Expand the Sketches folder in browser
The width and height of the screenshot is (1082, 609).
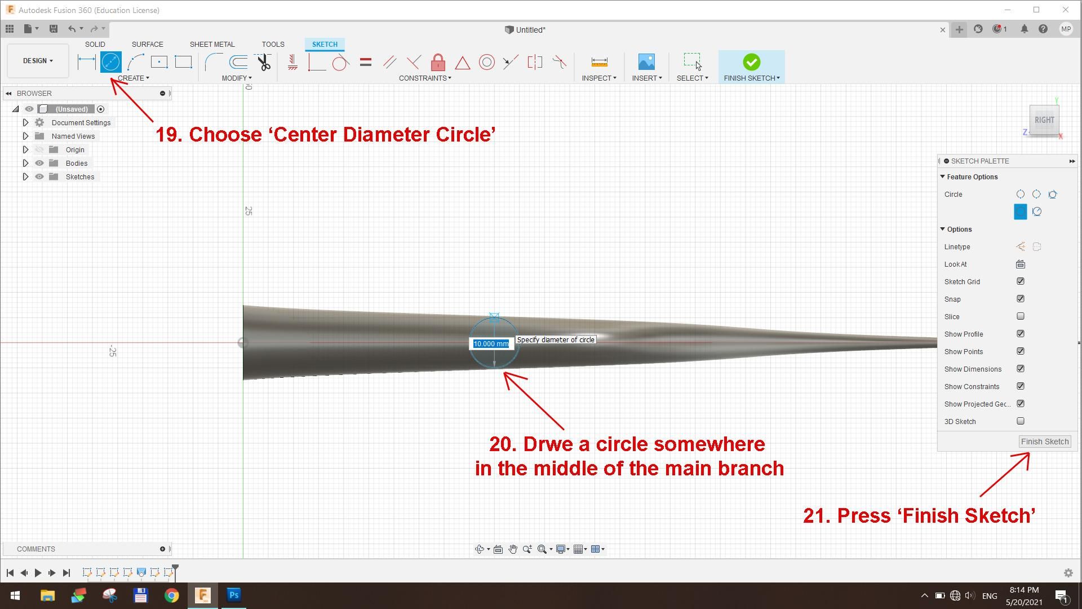[25, 177]
